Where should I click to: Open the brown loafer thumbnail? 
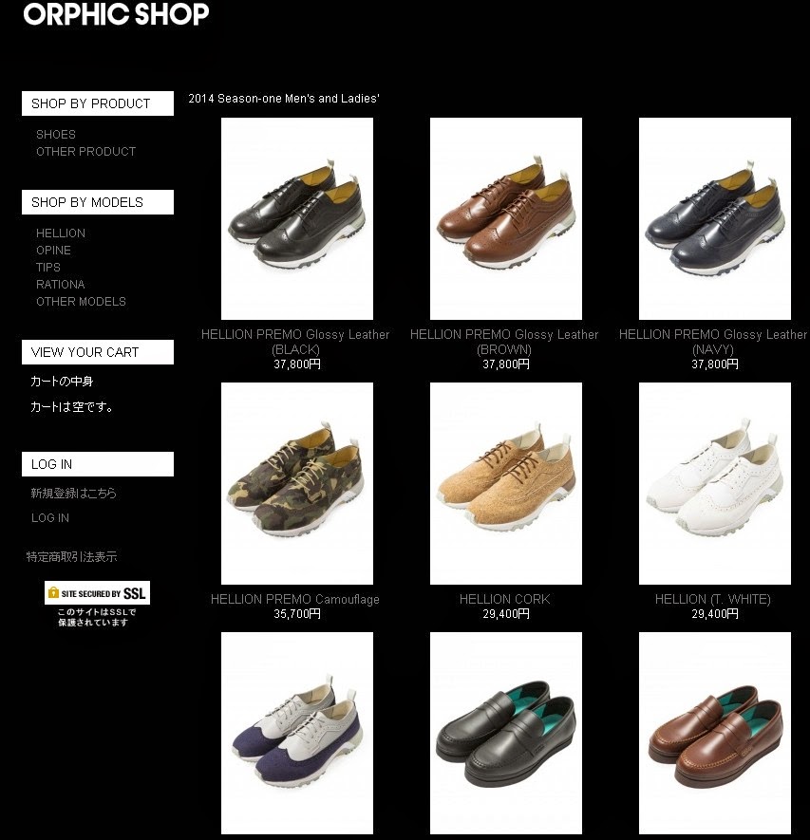[715, 733]
